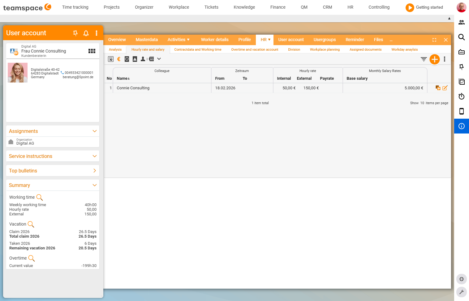This screenshot has height=301, width=469.
Task: Open the blue info icon in sidebar
Action: (x=462, y=126)
